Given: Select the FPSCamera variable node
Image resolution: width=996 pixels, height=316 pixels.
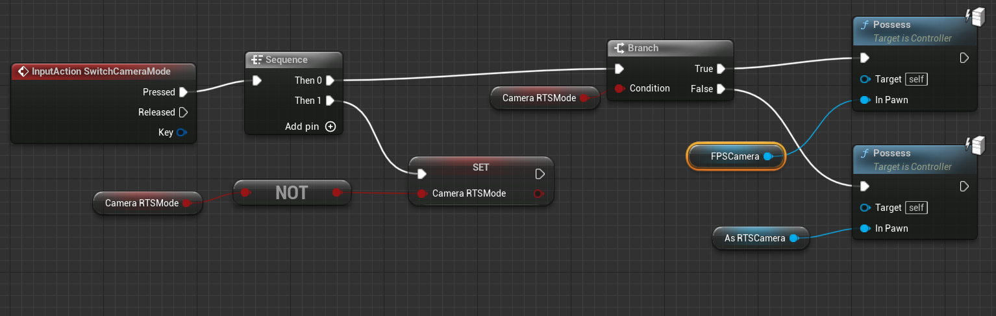Looking at the screenshot, I should [x=736, y=156].
